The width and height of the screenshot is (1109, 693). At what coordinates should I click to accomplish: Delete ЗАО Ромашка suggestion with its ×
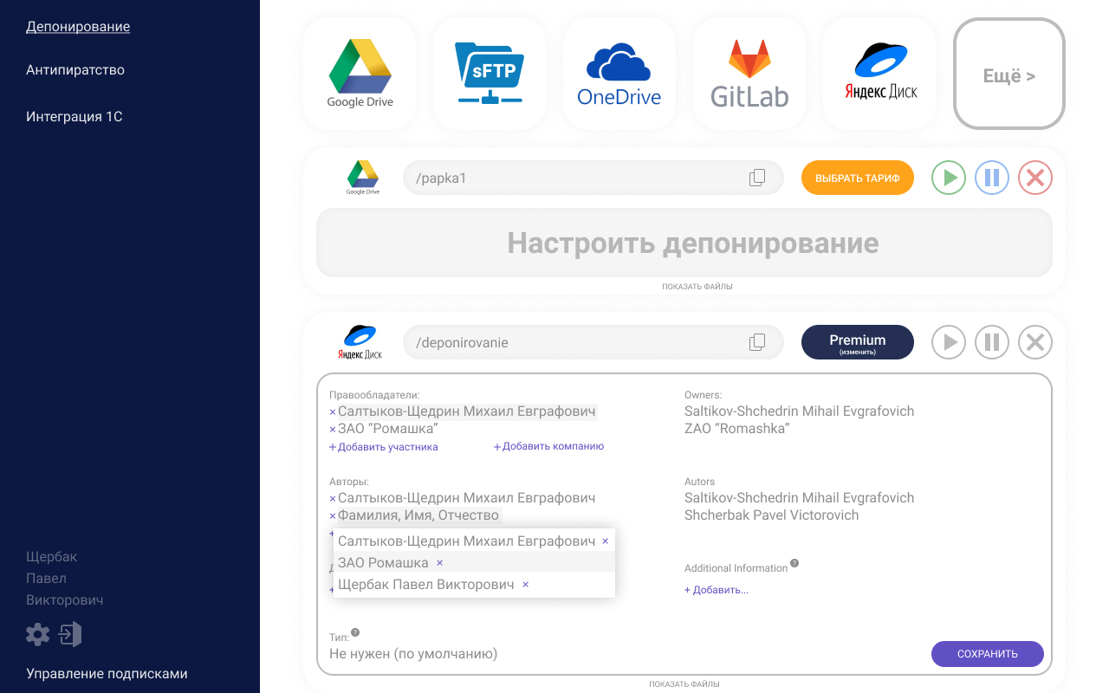(439, 563)
